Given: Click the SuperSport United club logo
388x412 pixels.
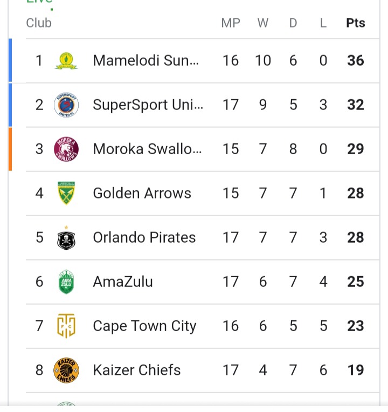Looking at the screenshot, I should tap(66, 105).
